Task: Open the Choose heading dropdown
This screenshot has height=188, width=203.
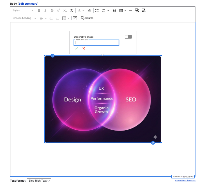Action: click(x=24, y=18)
